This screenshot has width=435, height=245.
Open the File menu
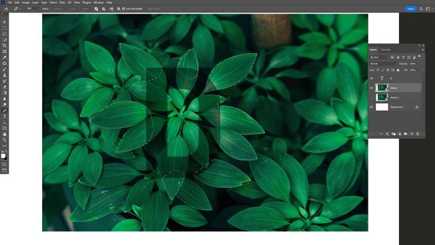tap(10, 3)
